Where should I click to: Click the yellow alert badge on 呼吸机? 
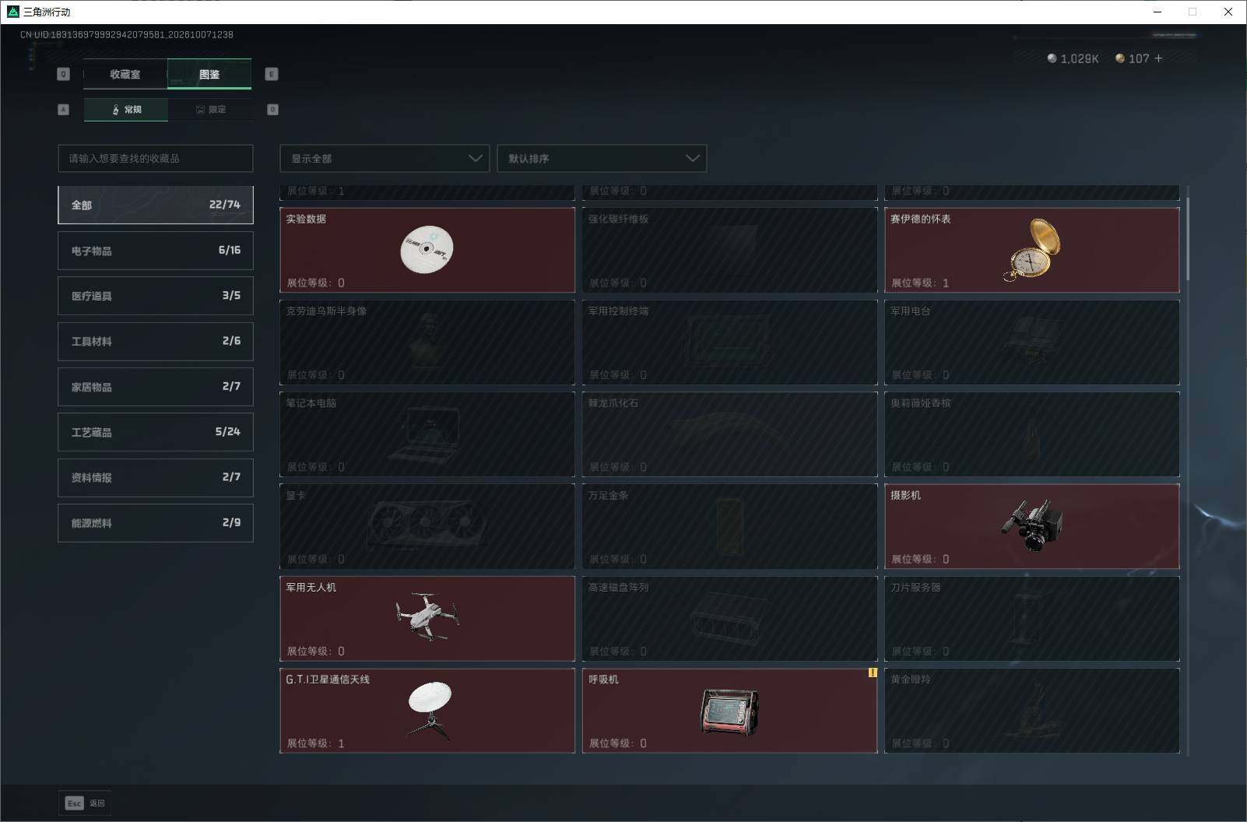873,673
